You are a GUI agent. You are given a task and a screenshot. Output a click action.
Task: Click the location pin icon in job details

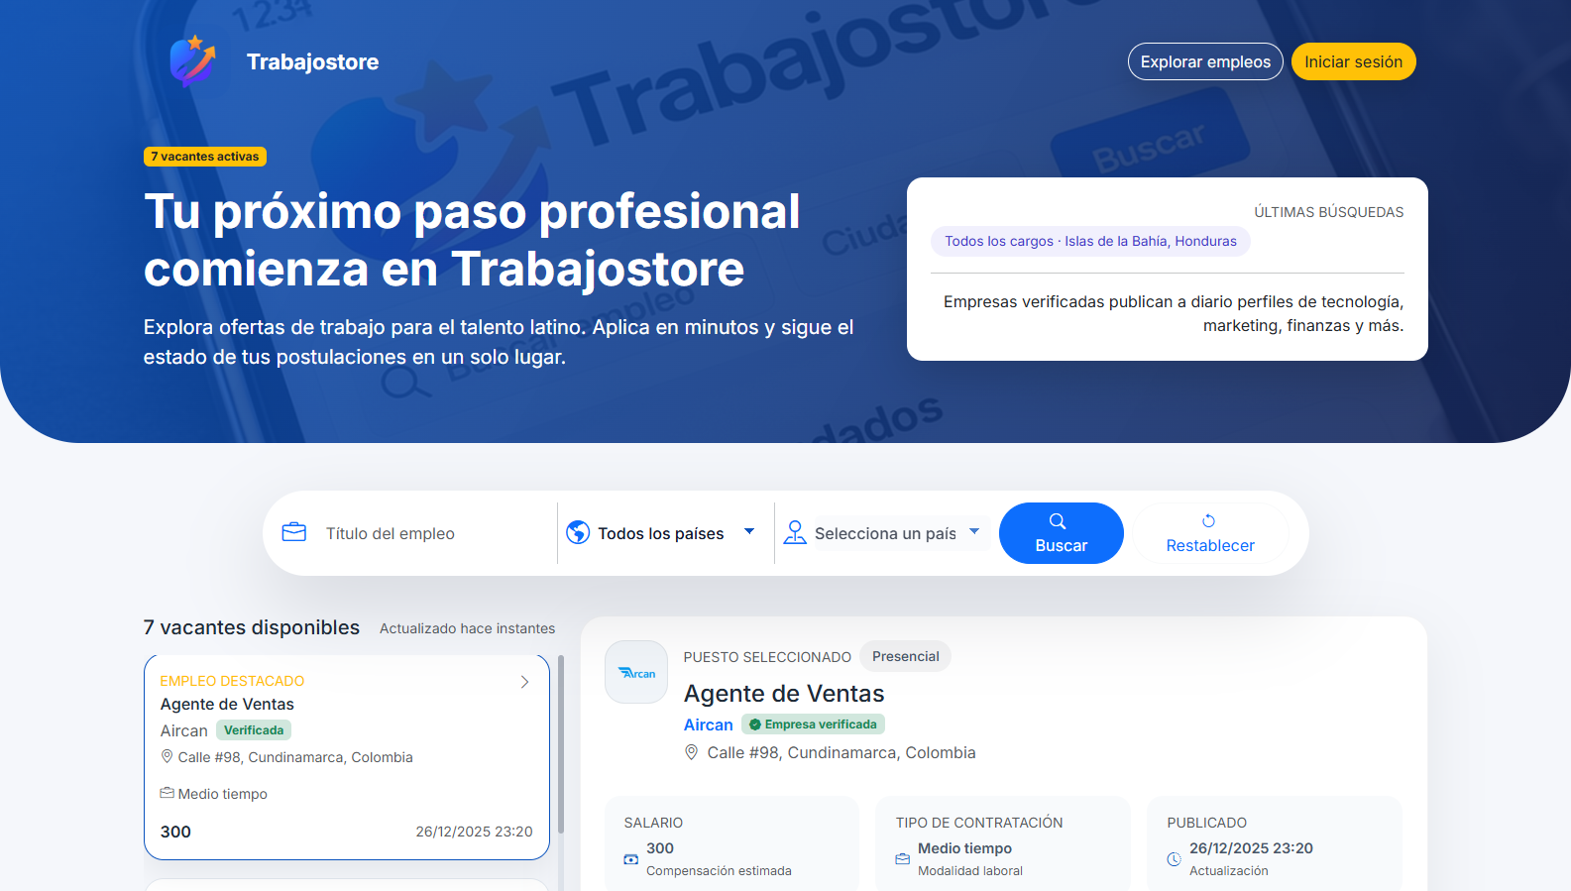(692, 752)
